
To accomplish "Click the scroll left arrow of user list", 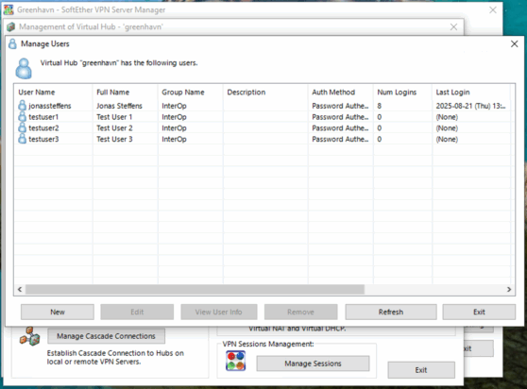I will (20, 289).
